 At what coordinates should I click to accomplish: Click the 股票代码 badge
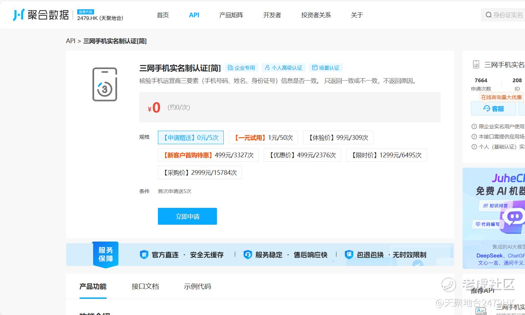86,12
